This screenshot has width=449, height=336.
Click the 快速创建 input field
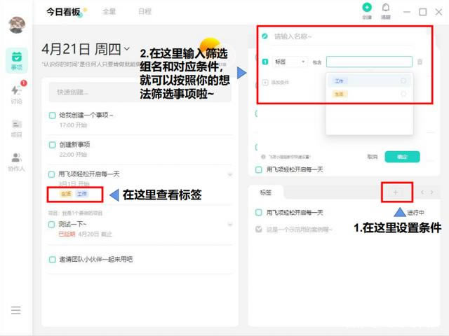(140, 92)
